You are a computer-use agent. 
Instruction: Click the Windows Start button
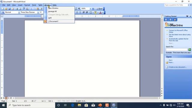pyautogui.click(x=3, y=105)
